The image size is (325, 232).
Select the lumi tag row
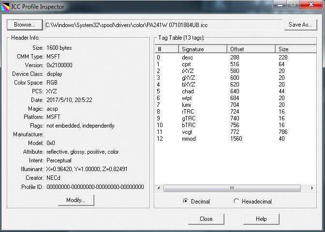click(x=235, y=105)
